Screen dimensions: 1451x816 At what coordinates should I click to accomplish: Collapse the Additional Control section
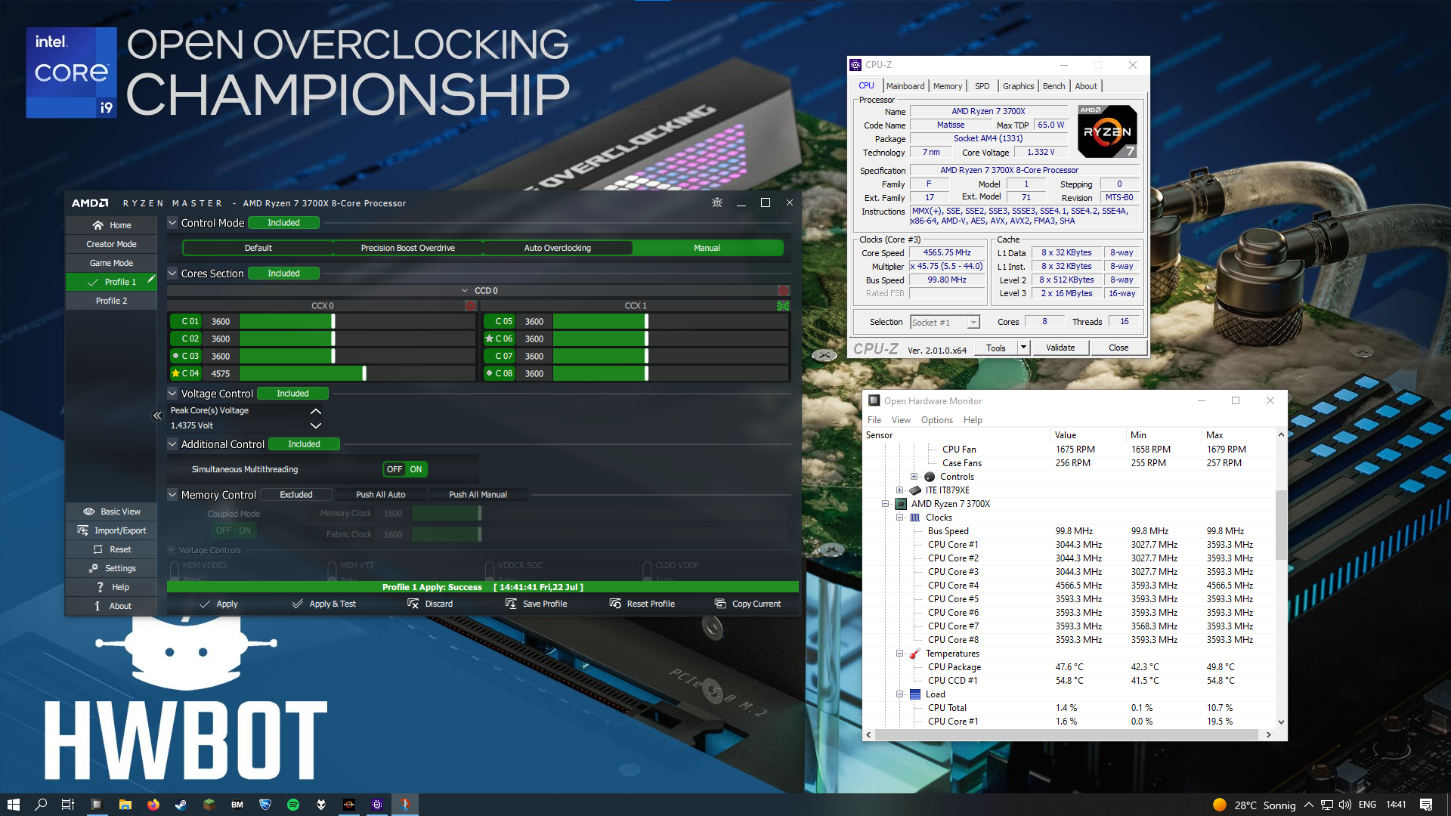(172, 444)
